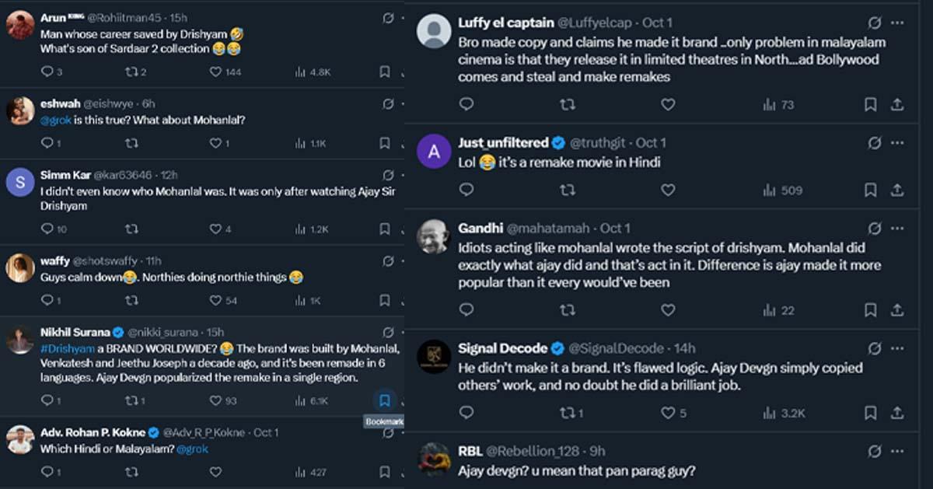Expand more options on RBL's tweet
This screenshot has height=489, width=933.
tap(897, 451)
